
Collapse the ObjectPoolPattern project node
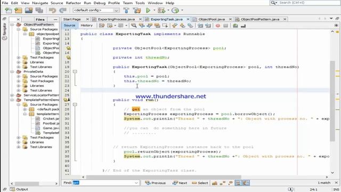coord(12,25)
